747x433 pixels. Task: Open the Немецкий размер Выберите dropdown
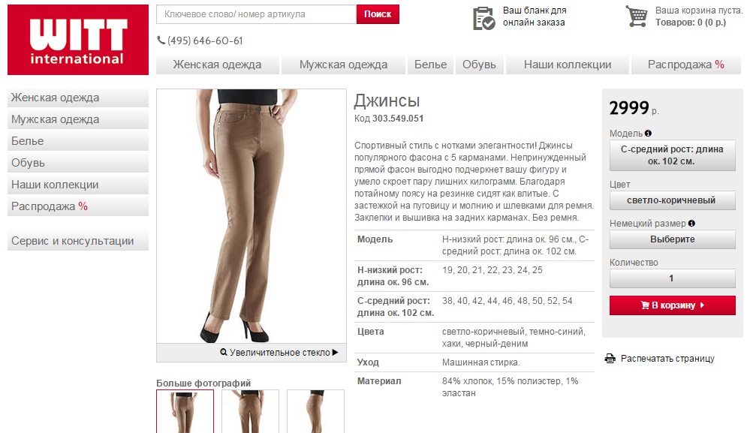point(672,239)
